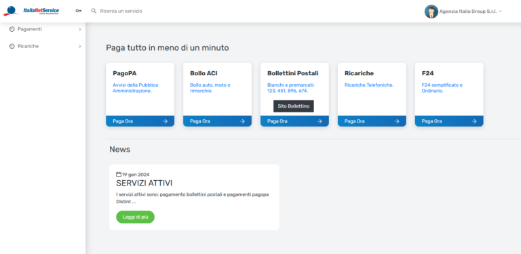Click the arrow on PagoPA Paga Ora

(165, 121)
